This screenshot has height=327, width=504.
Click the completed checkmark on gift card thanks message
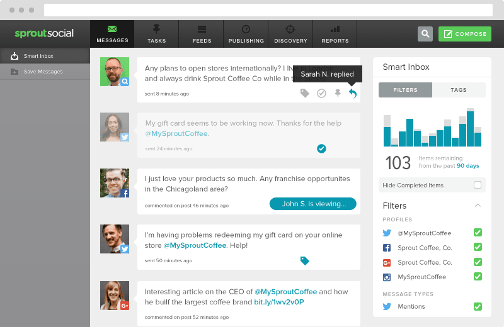(x=321, y=148)
